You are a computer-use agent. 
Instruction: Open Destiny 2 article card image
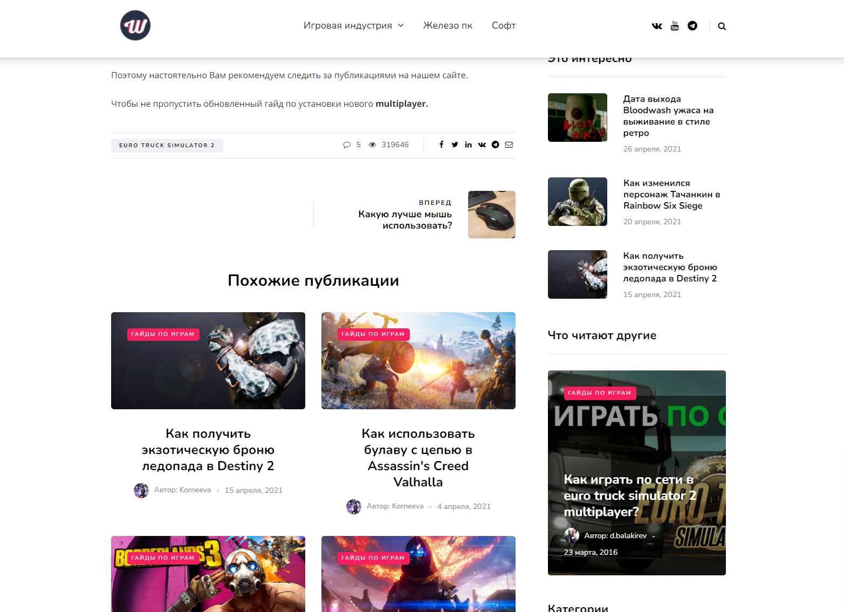click(x=208, y=361)
